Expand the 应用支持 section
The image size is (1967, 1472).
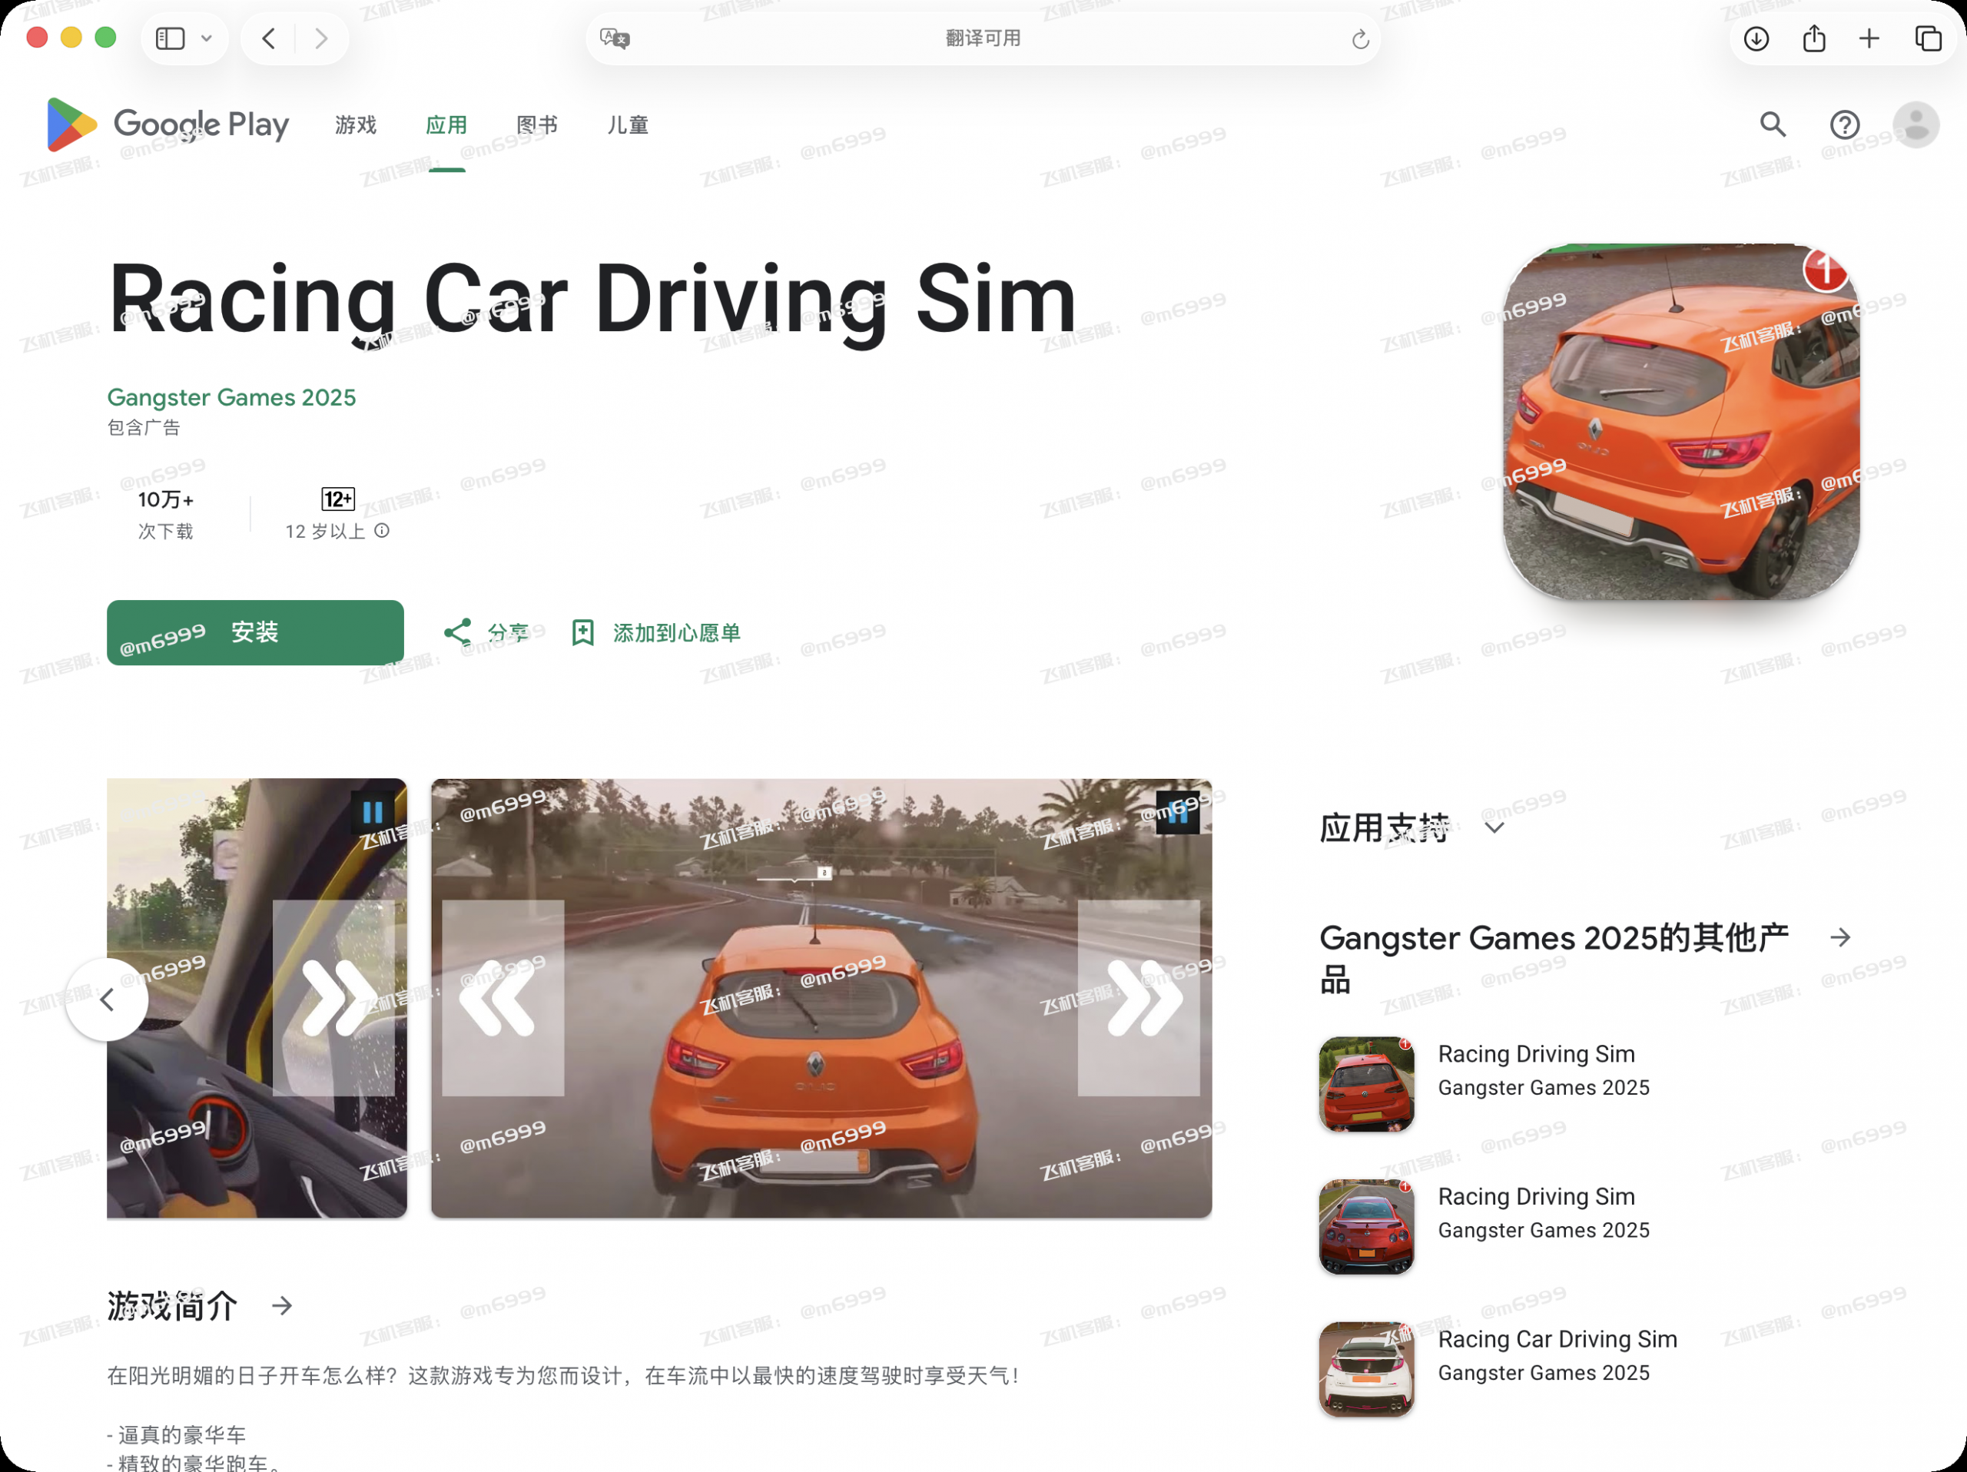1494,827
